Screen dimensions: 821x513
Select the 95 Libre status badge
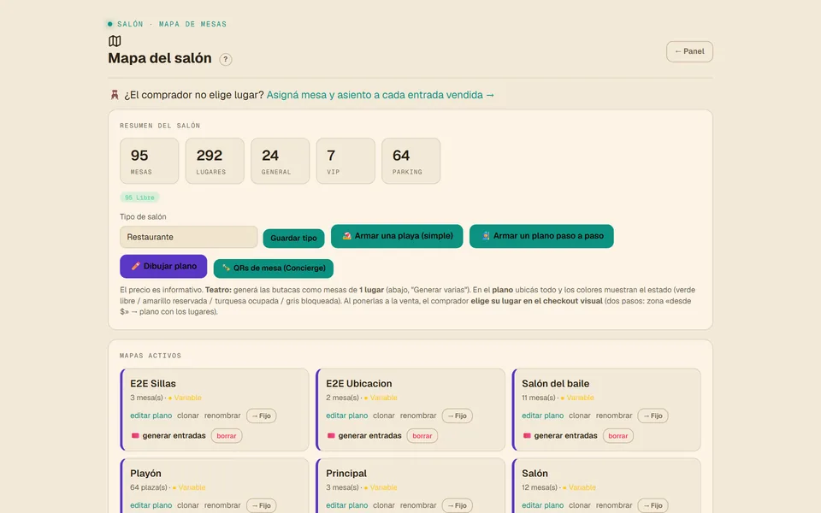coord(139,198)
